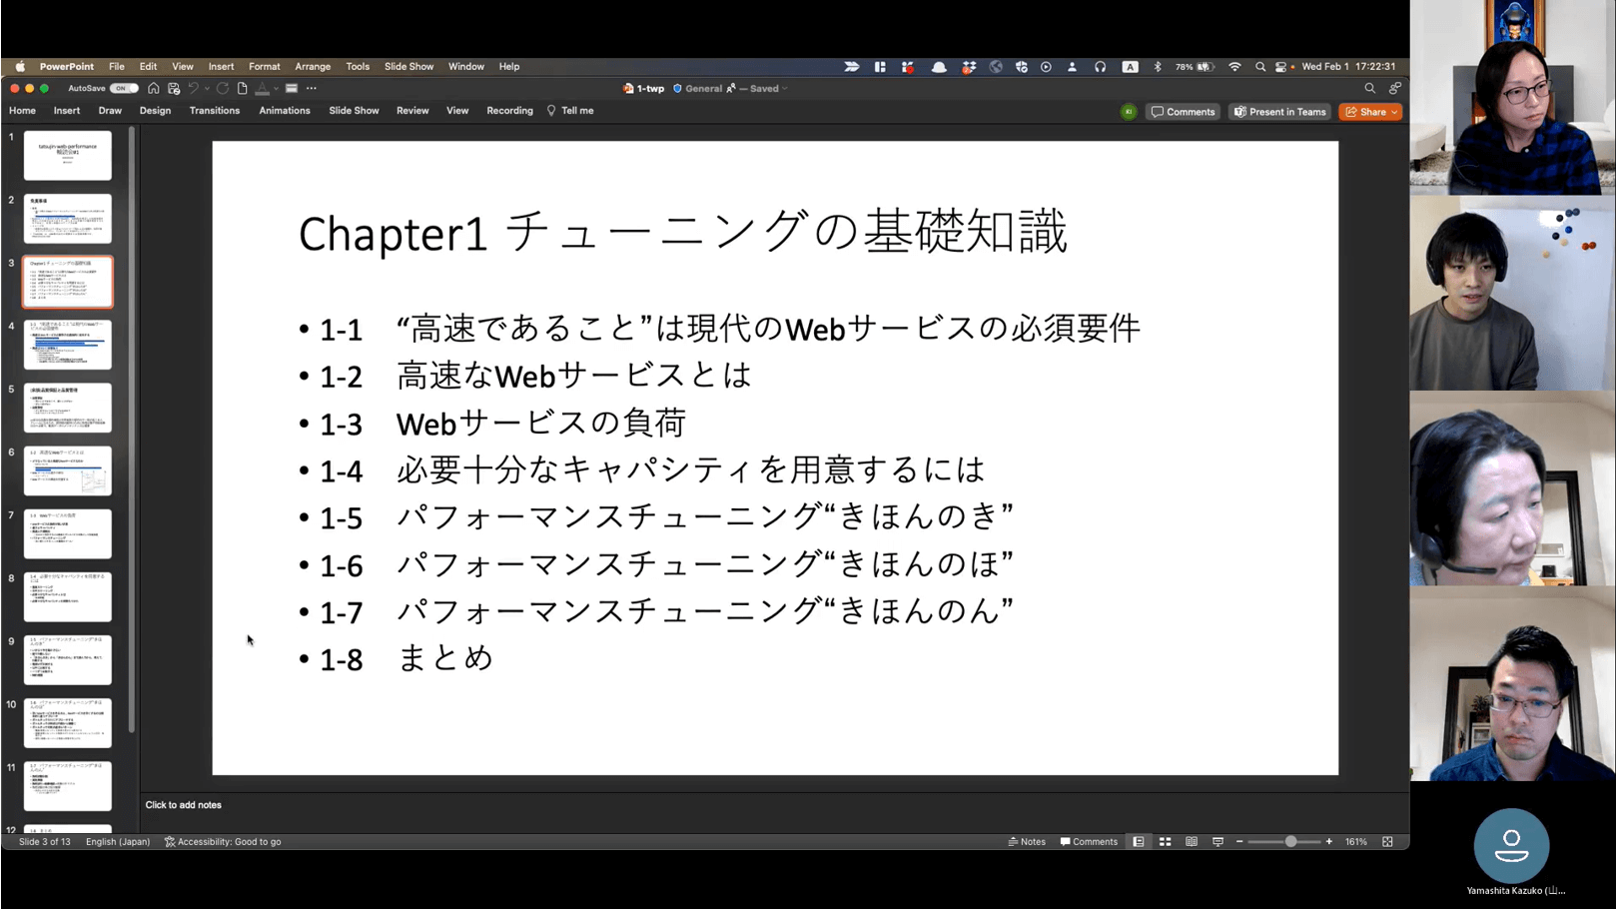Switch to Reading view icon
Viewport: 1616px width, 911px height.
point(1192,842)
